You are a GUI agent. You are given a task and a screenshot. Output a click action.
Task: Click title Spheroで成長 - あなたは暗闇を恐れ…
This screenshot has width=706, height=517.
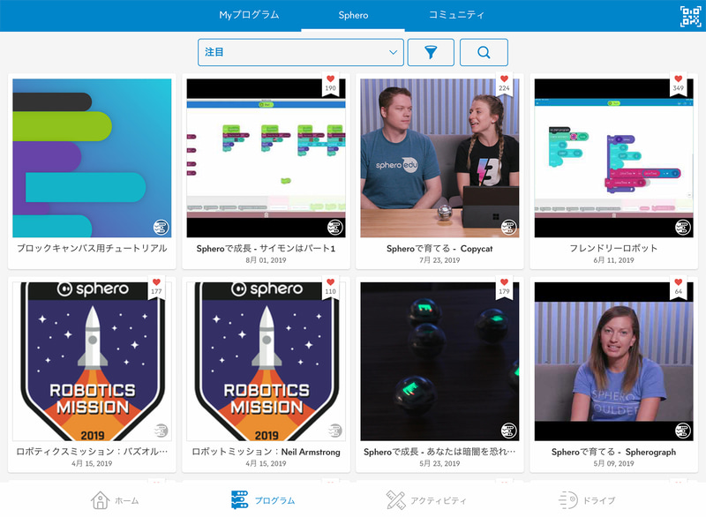(x=439, y=452)
